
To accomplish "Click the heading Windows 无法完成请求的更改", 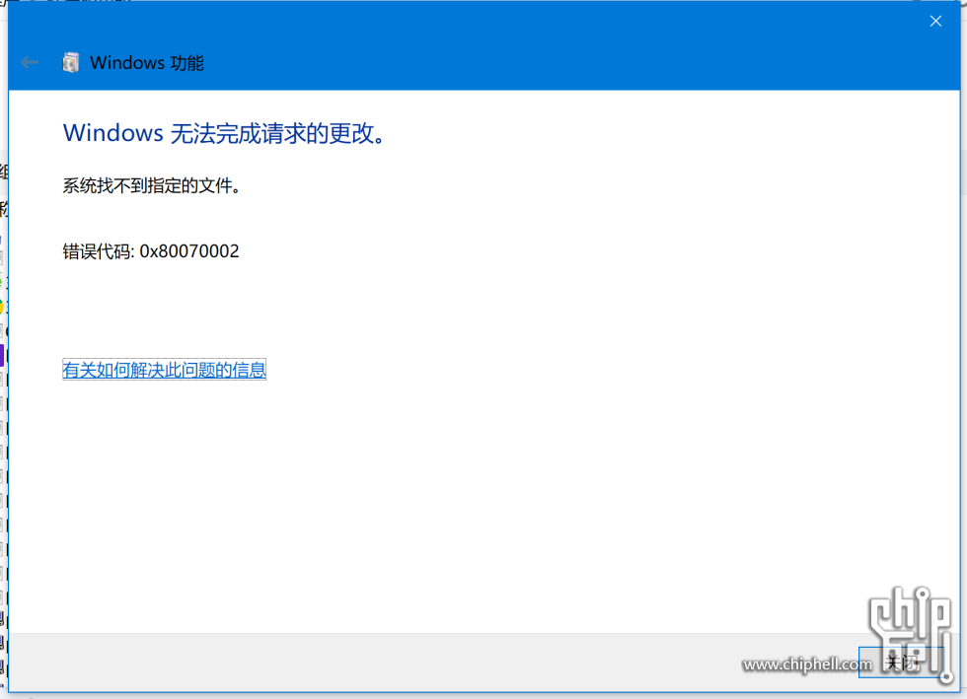I will [225, 133].
